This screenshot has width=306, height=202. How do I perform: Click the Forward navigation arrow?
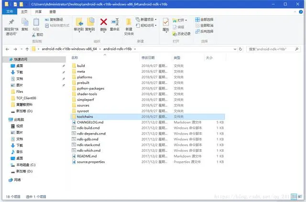click(15, 49)
